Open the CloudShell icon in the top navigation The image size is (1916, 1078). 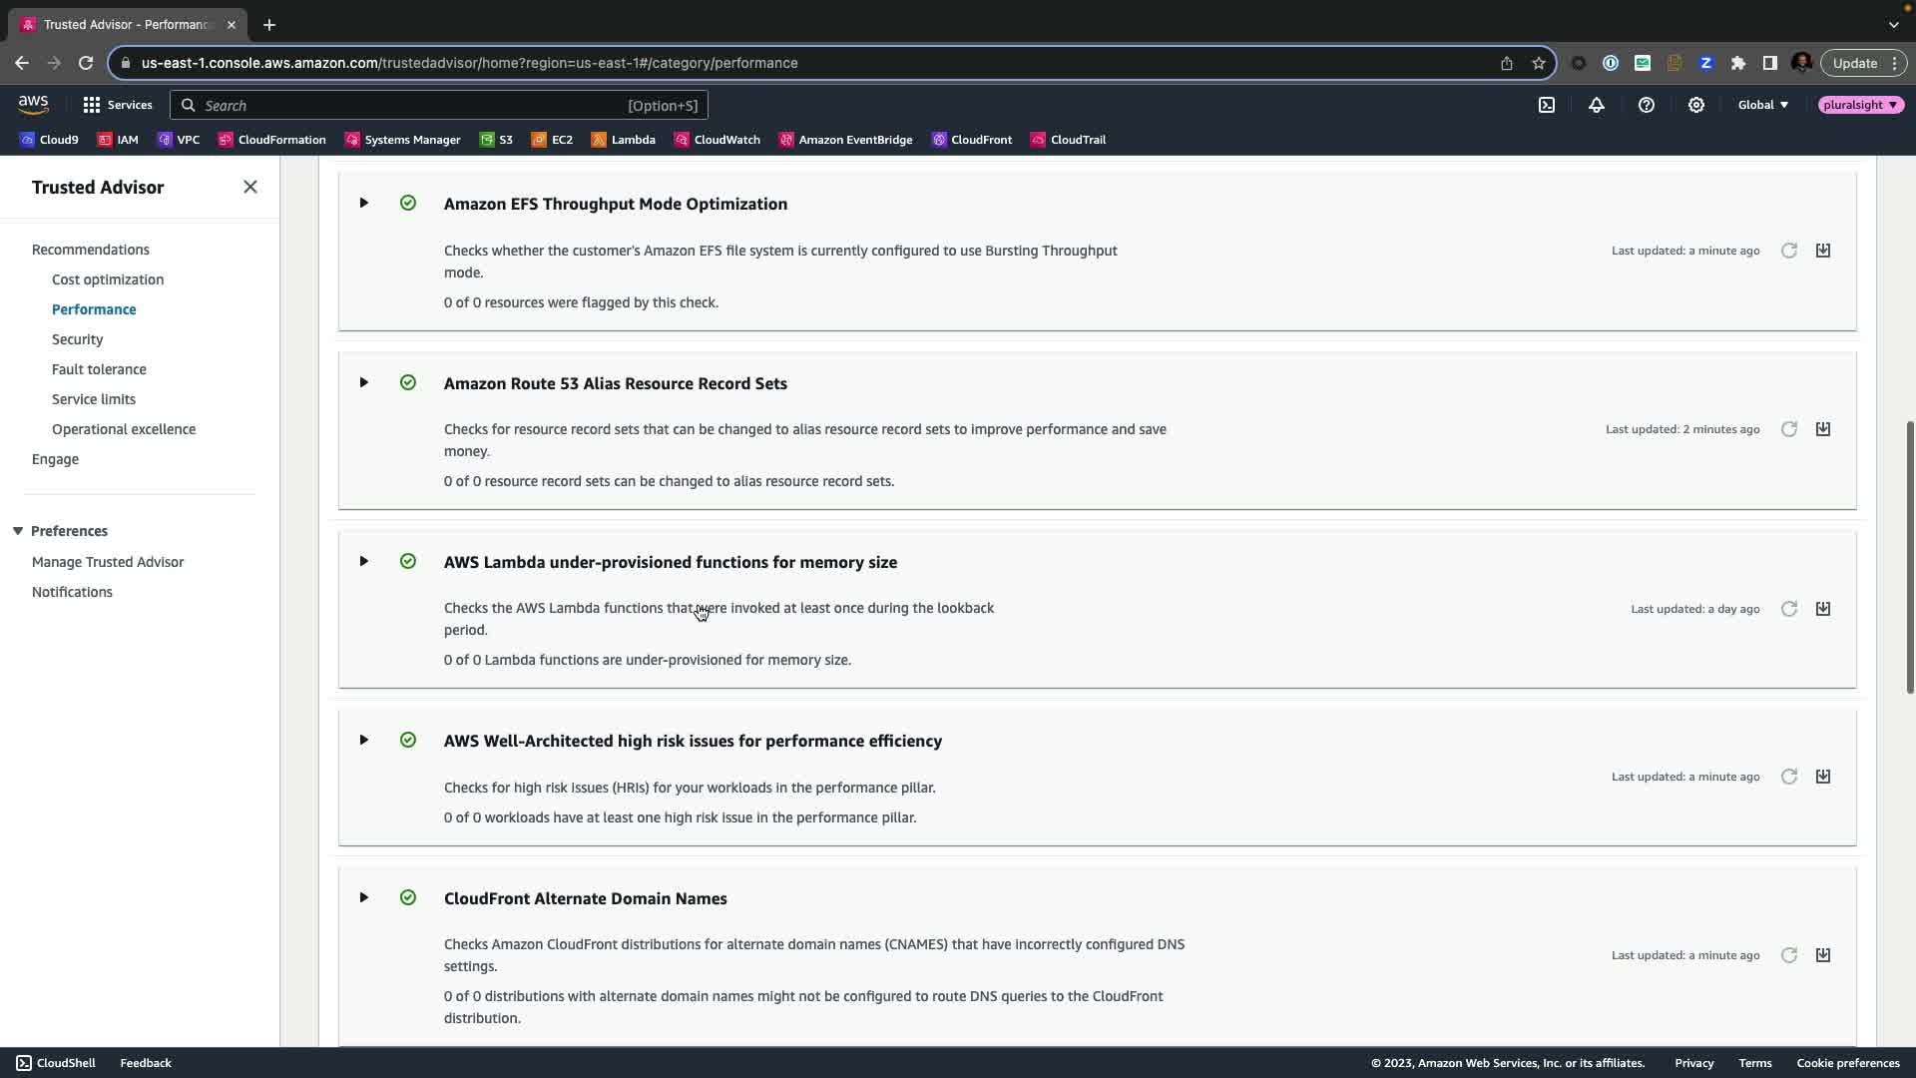(x=1546, y=105)
